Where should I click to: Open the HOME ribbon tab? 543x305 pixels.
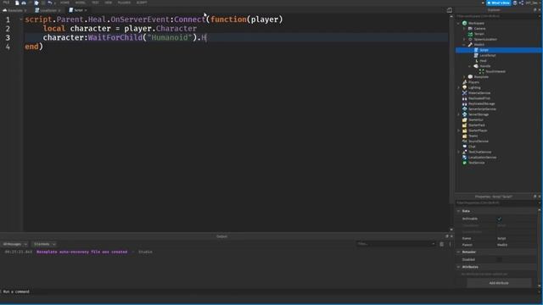[64, 3]
